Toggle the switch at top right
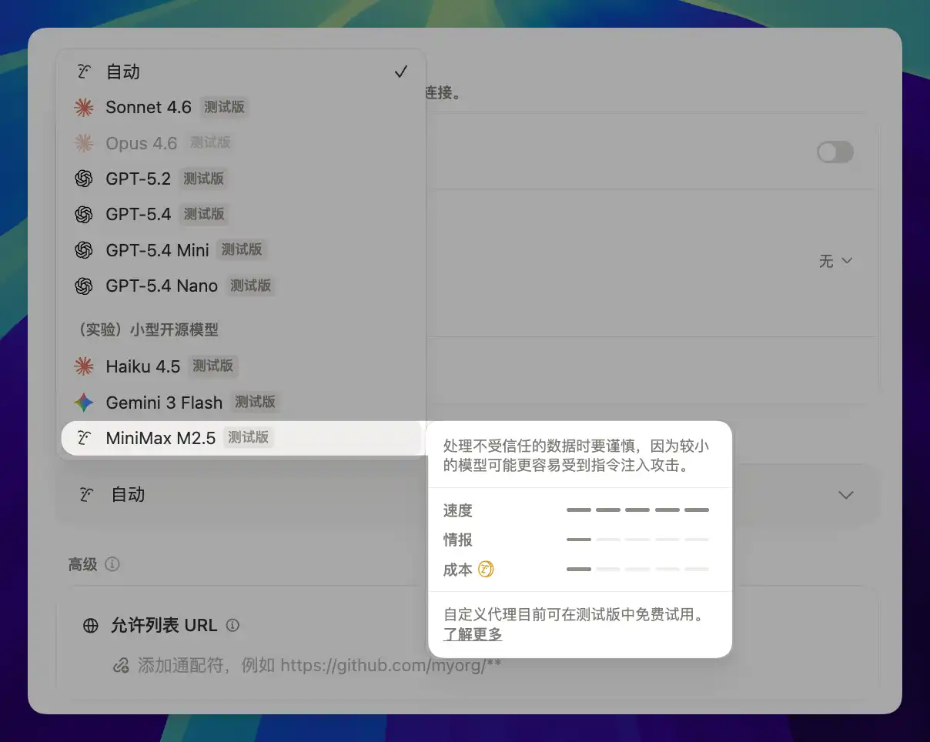Image resolution: width=930 pixels, height=742 pixels. (835, 152)
